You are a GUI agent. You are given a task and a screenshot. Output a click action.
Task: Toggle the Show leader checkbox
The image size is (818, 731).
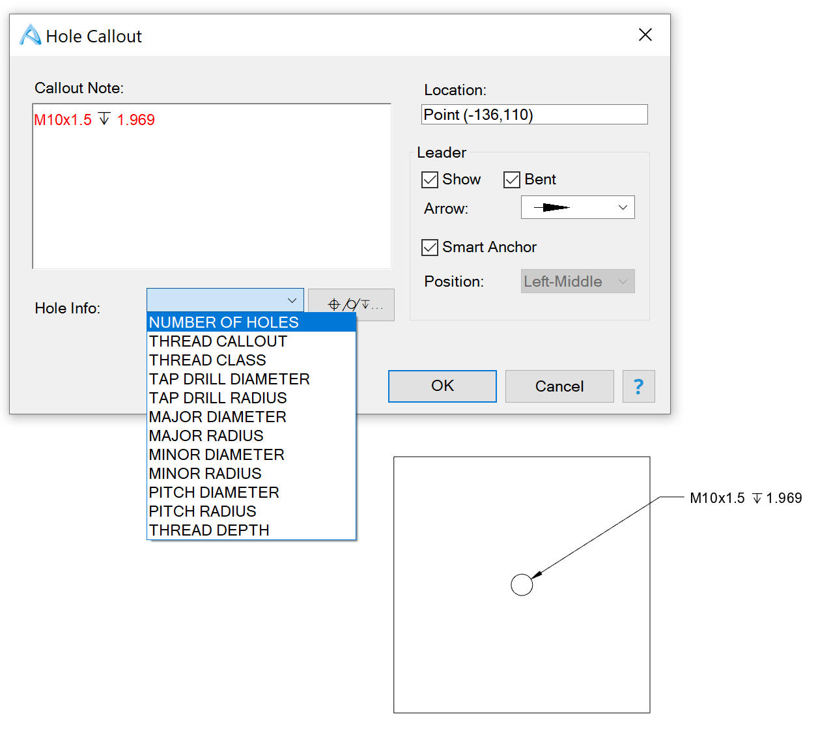tap(430, 179)
